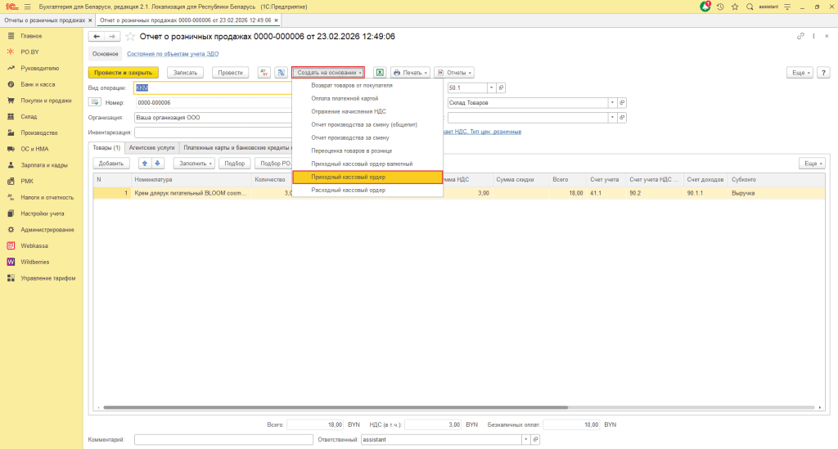Click the move row down arrow
The width and height of the screenshot is (838, 449).
[x=158, y=164]
